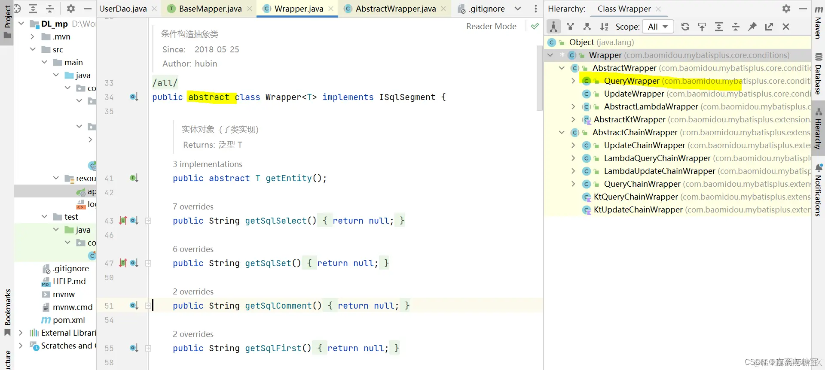Close hierarchy using toolbar X icon
825x370 pixels.
pyautogui.click(x=786, y=27)
